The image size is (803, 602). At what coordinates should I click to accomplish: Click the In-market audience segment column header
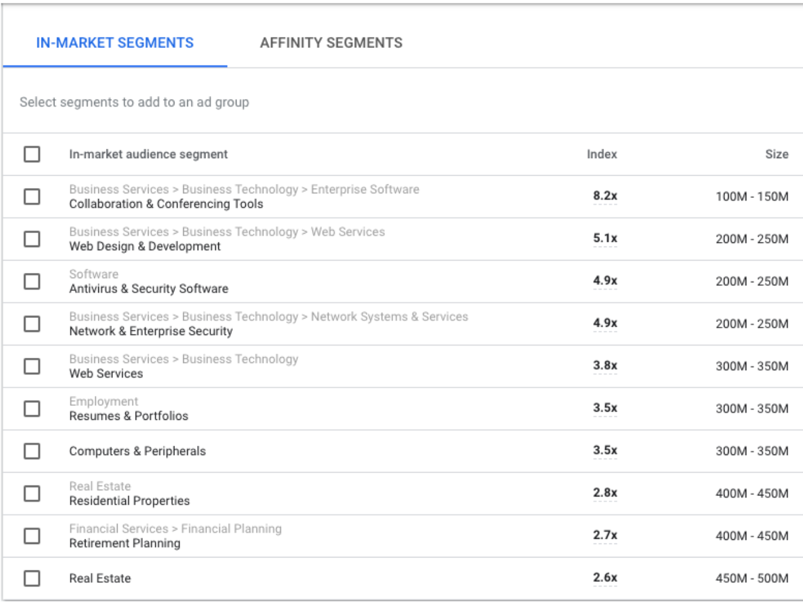click(148, 154)
